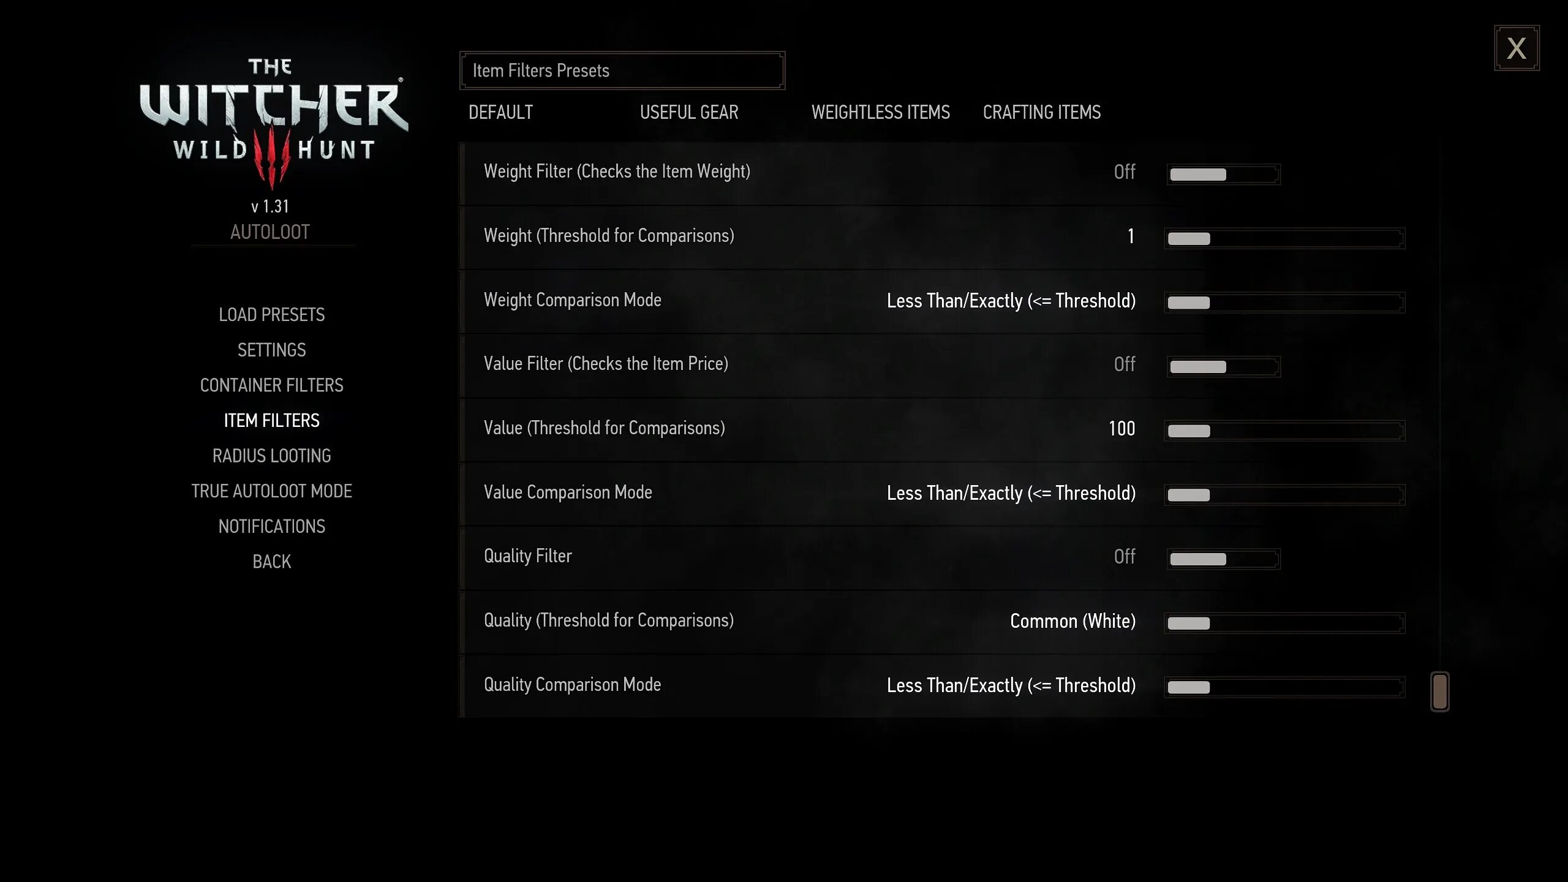Viewport: 1568px width, 882px height.
Task: Click the LOAD PRESETS menu item
Action: (x=270, y=314)
